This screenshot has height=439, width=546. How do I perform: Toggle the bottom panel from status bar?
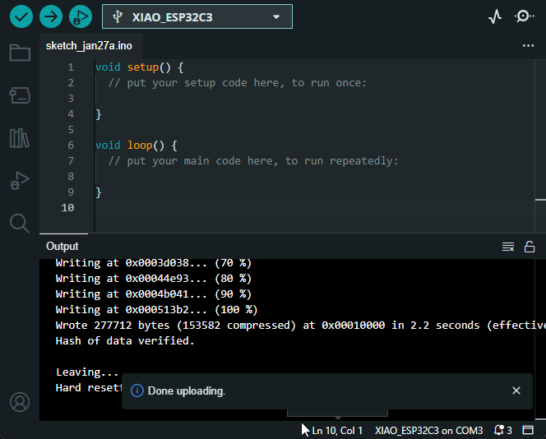528,430
